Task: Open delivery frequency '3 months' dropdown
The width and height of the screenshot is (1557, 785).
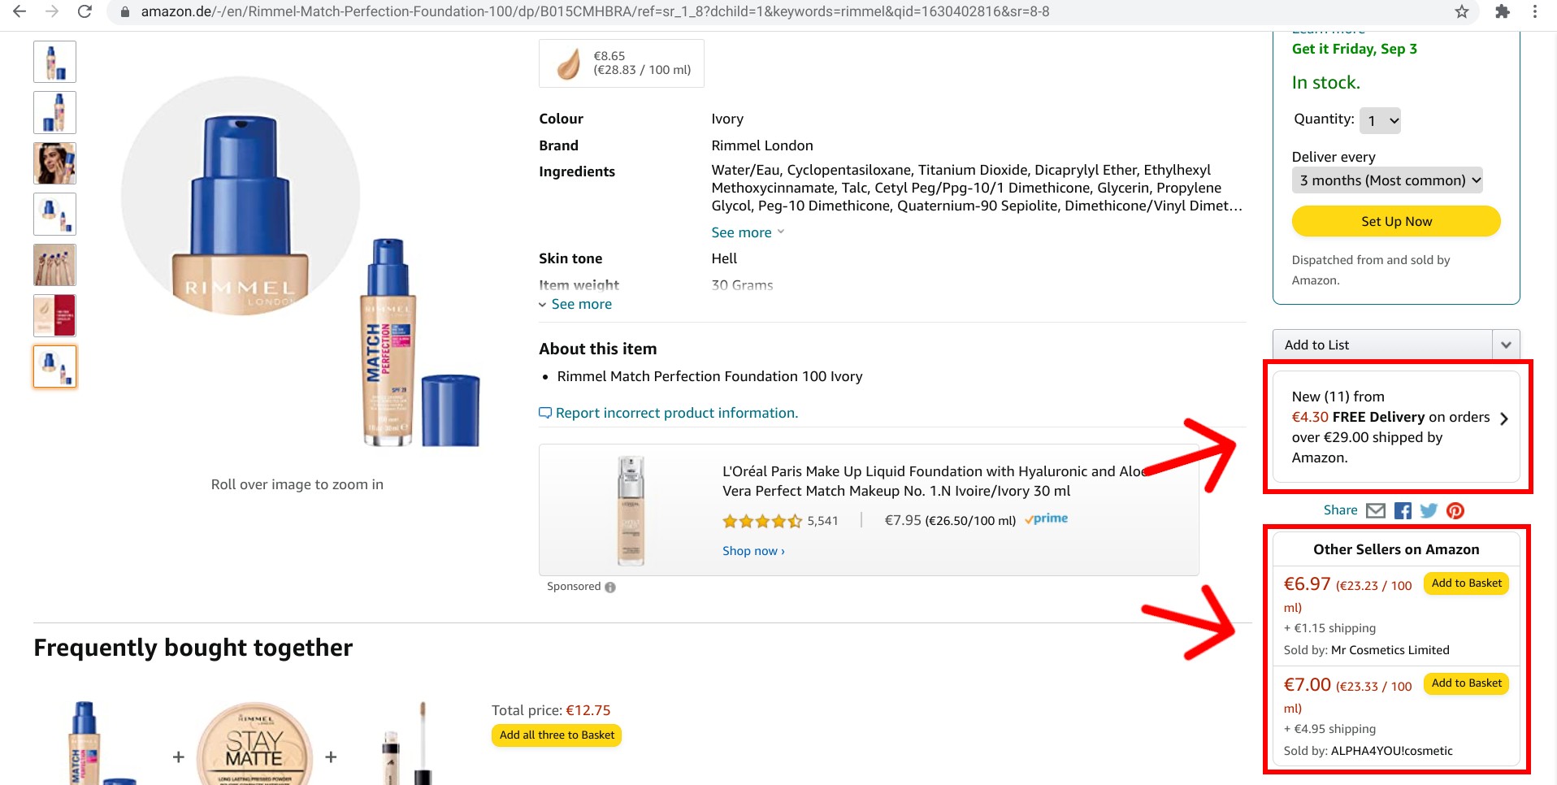Action: click(x=1387, y=180)
